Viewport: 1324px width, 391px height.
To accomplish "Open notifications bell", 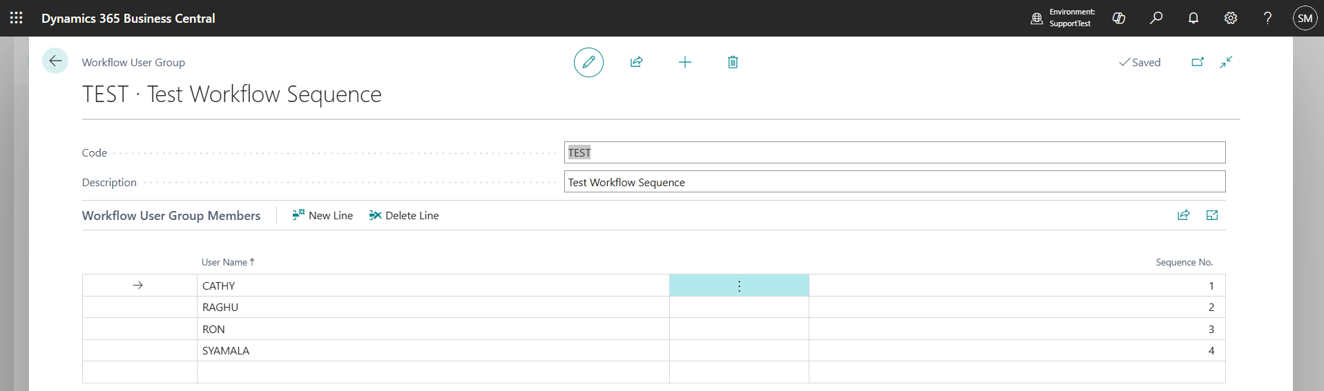I will [1193, 18].
